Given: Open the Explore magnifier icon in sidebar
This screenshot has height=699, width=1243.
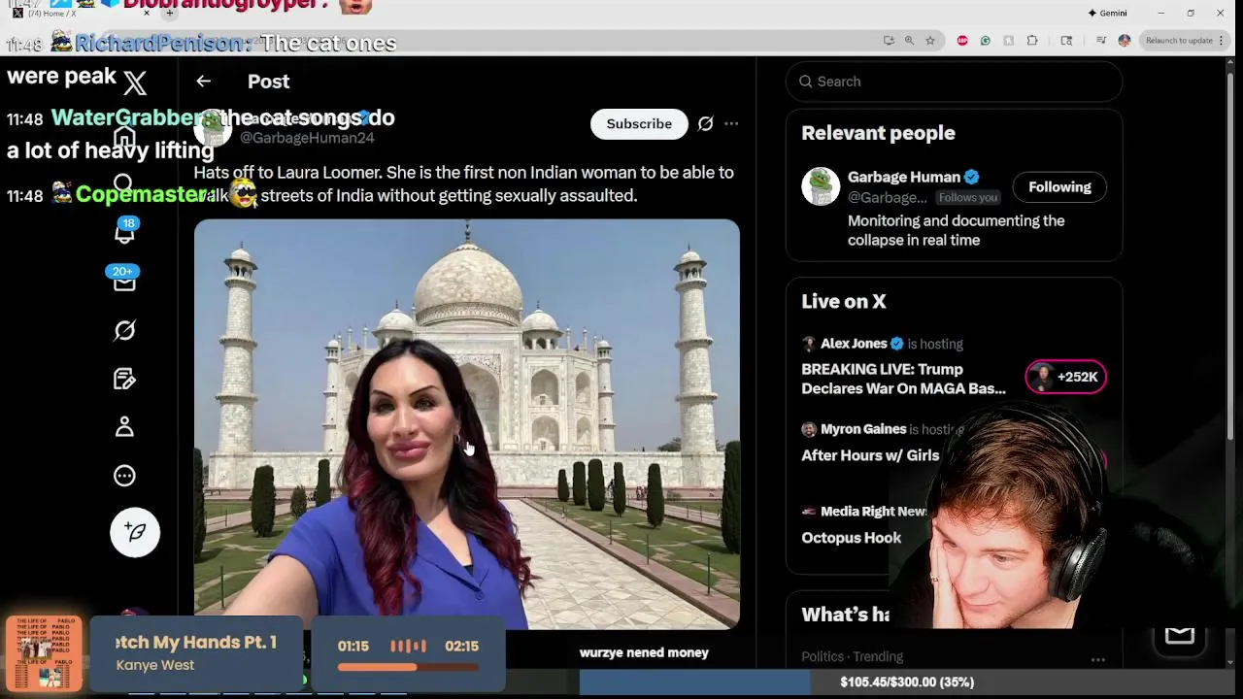Looking at the screenshot, I should tap(123, 183).
